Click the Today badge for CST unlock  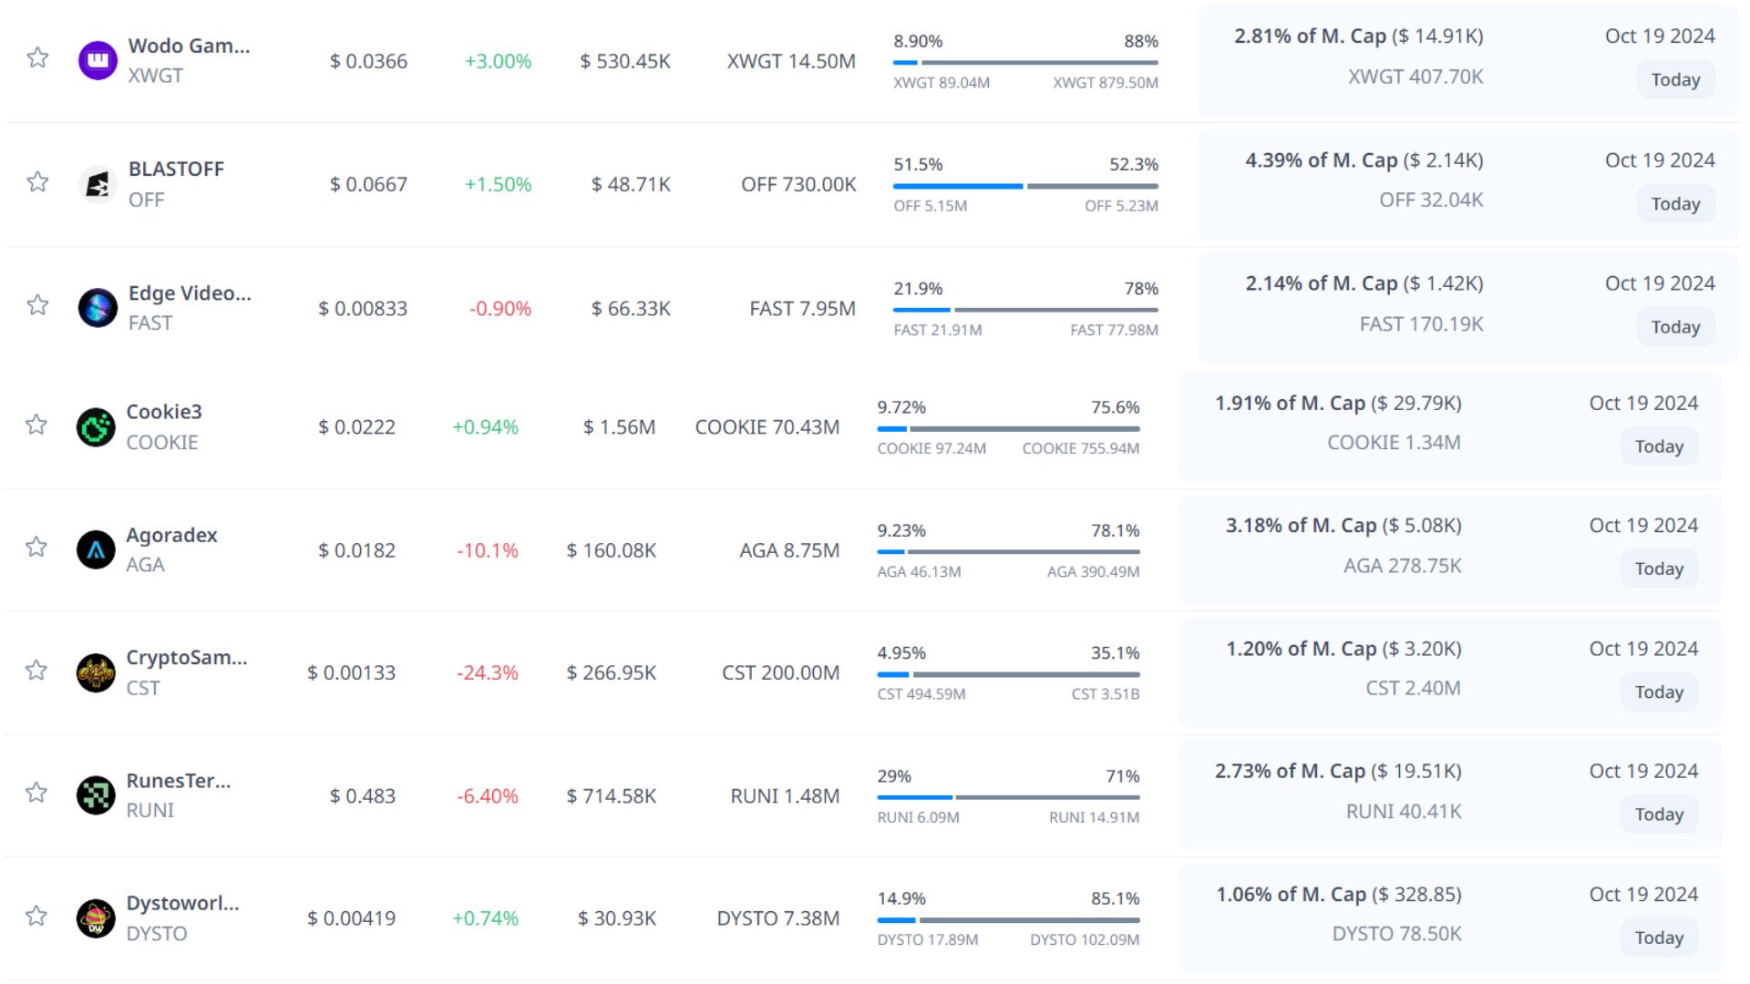[x=1659, y=692]
